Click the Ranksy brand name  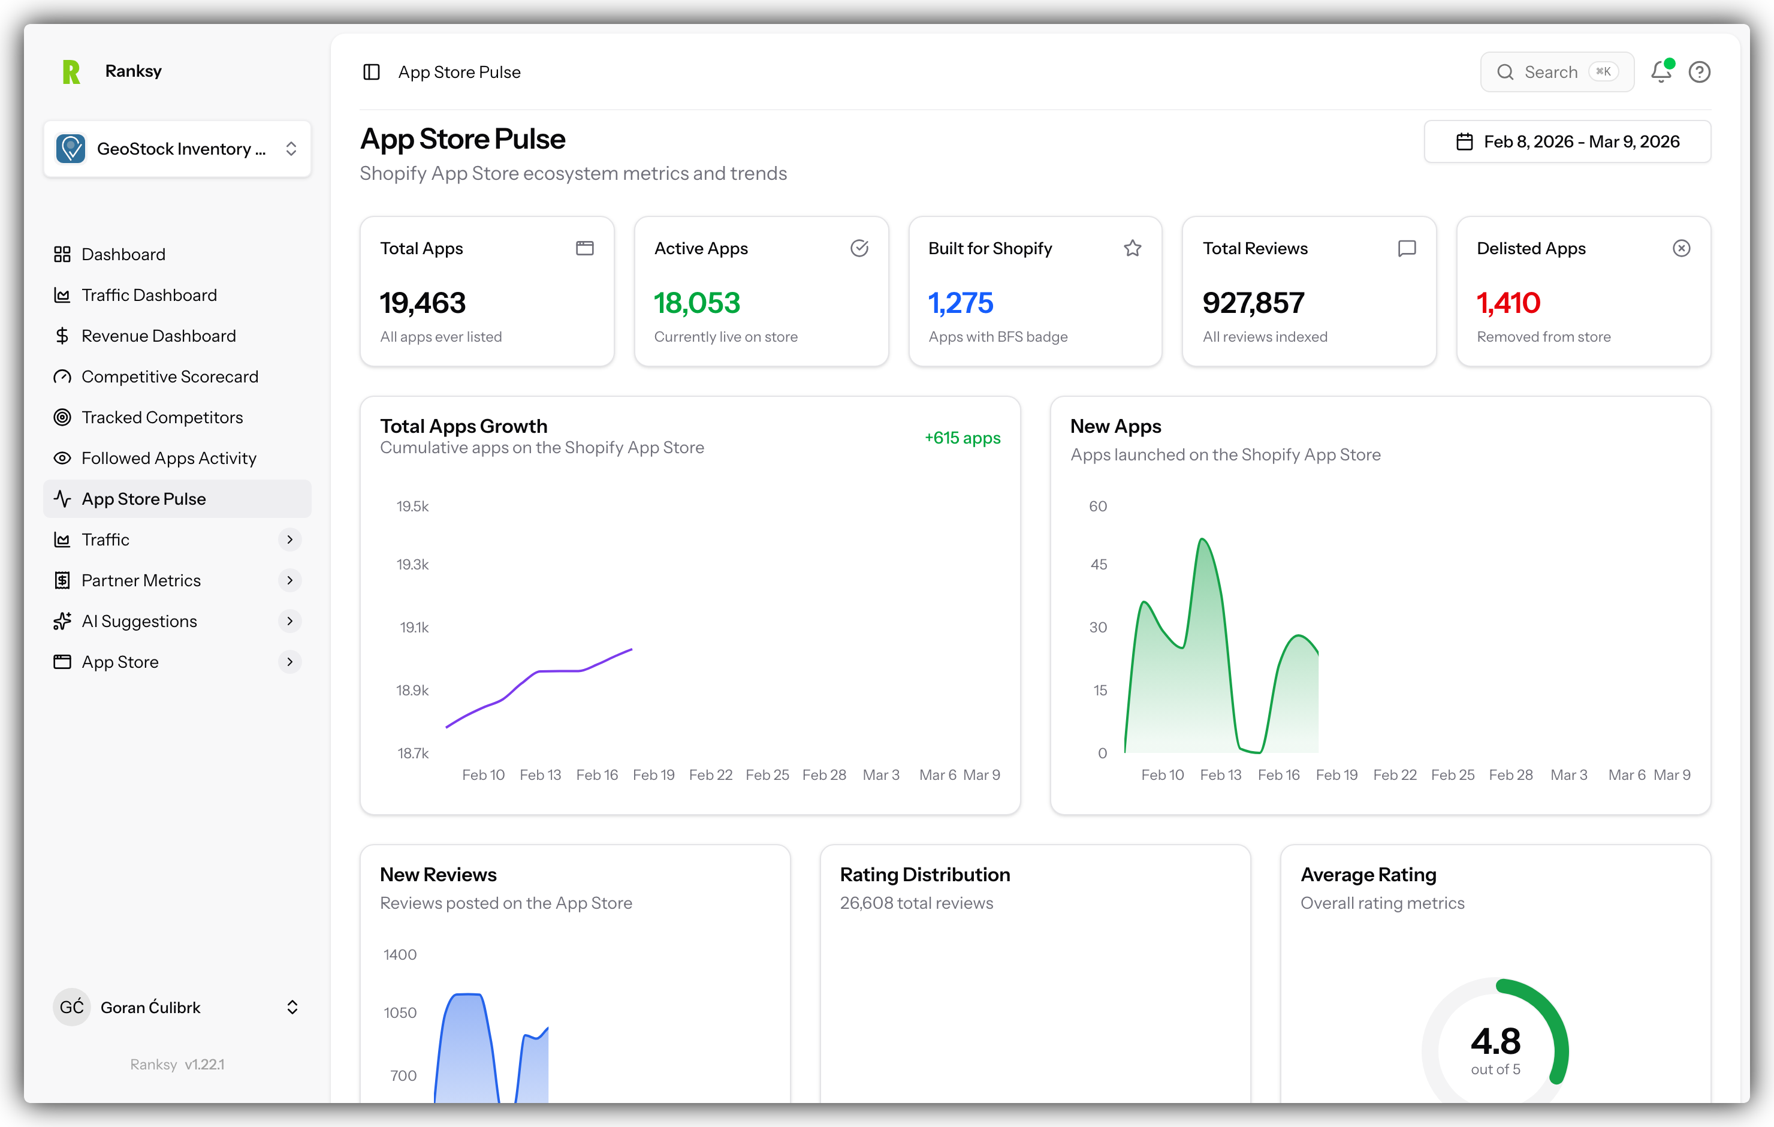[x=133, y=71]
